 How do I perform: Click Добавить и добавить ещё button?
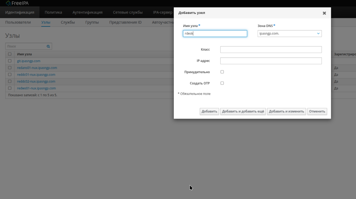coord(243,111)
